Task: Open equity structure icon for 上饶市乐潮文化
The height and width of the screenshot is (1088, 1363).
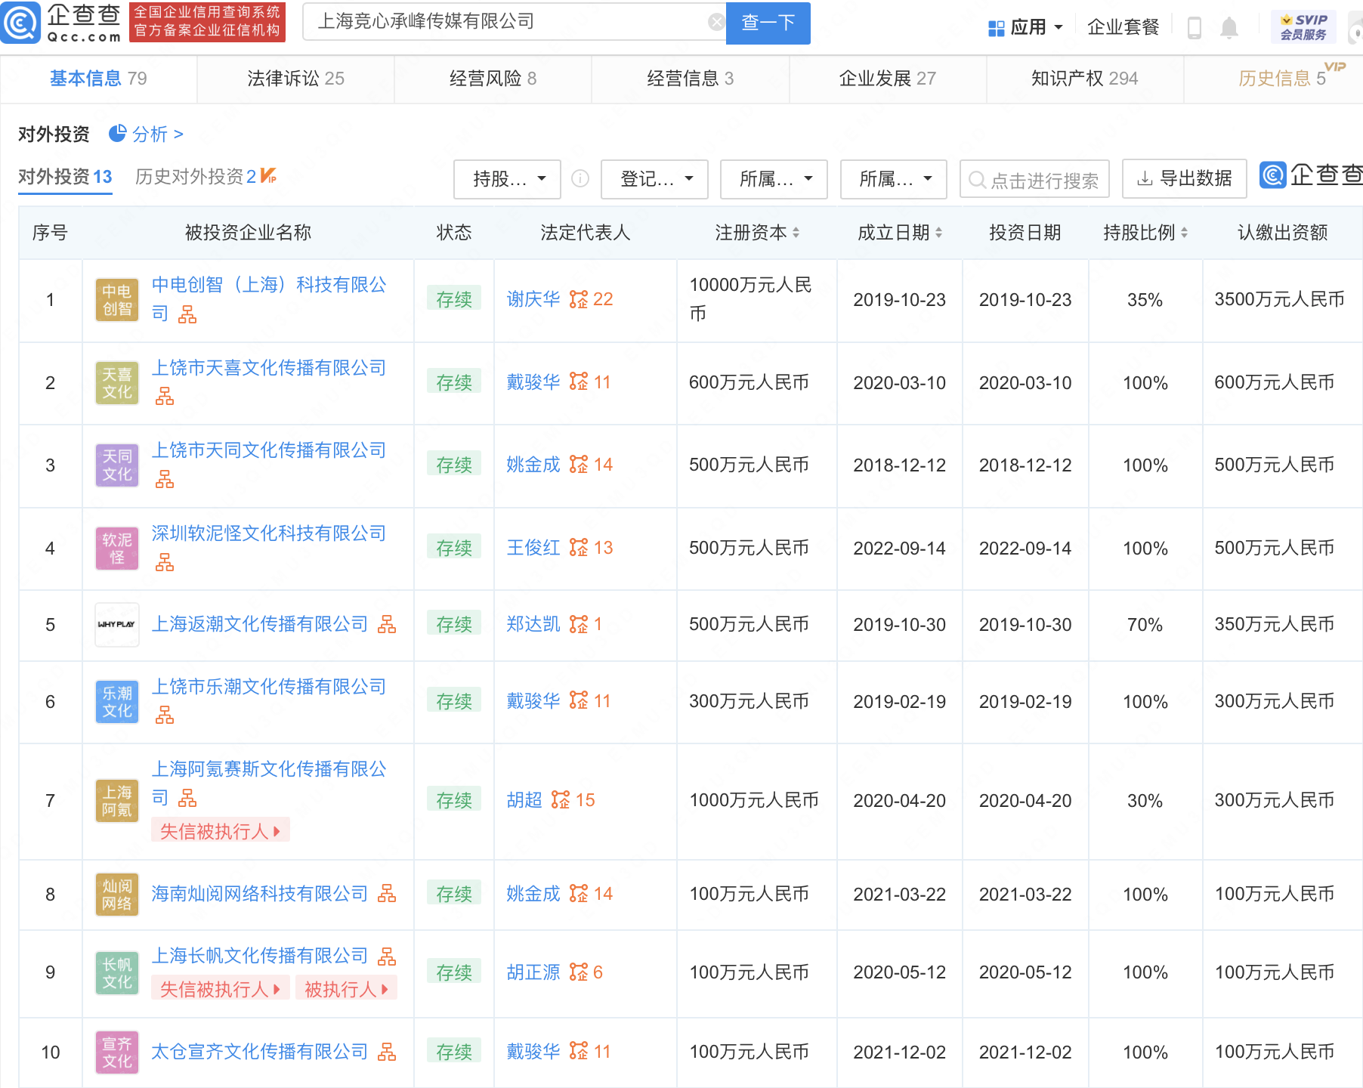Action: (x=165, y=716)
